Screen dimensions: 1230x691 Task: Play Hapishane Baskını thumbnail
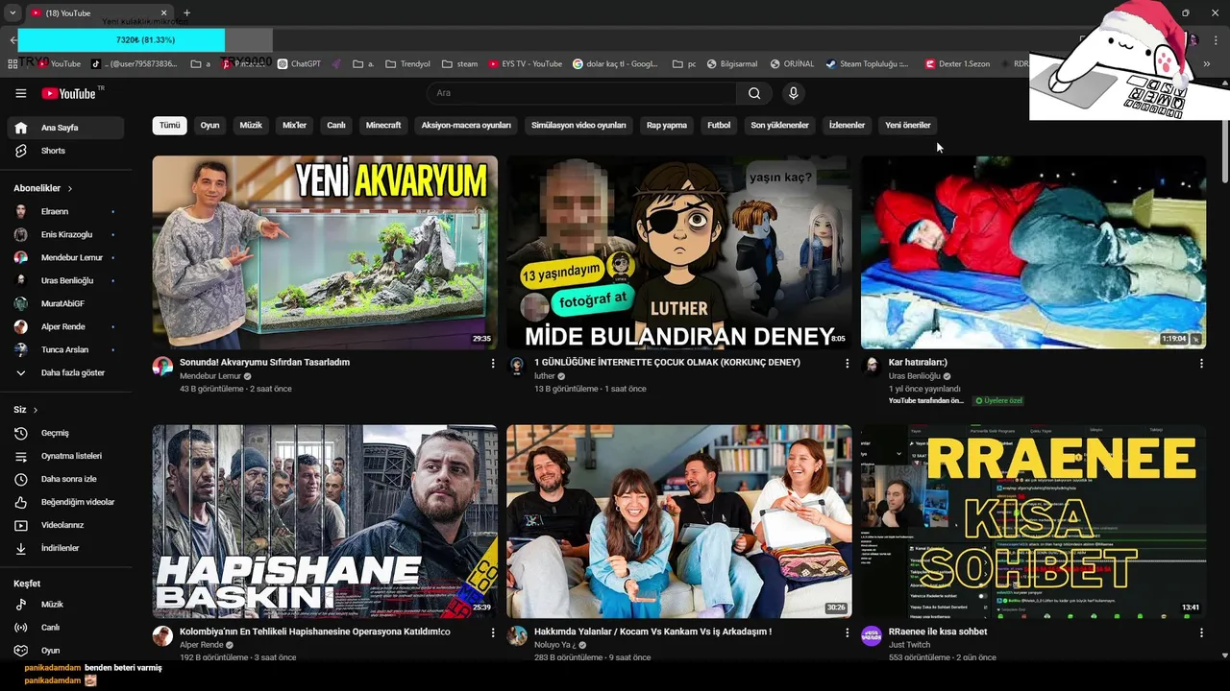(x=325, y=521)
